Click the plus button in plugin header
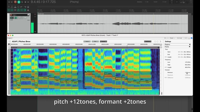The width and height of the screenshot is (200, 112). pos(167,38)
